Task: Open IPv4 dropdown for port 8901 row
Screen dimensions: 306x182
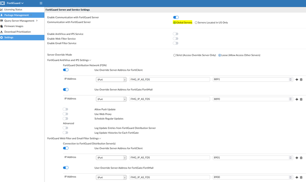Action: 111,158
